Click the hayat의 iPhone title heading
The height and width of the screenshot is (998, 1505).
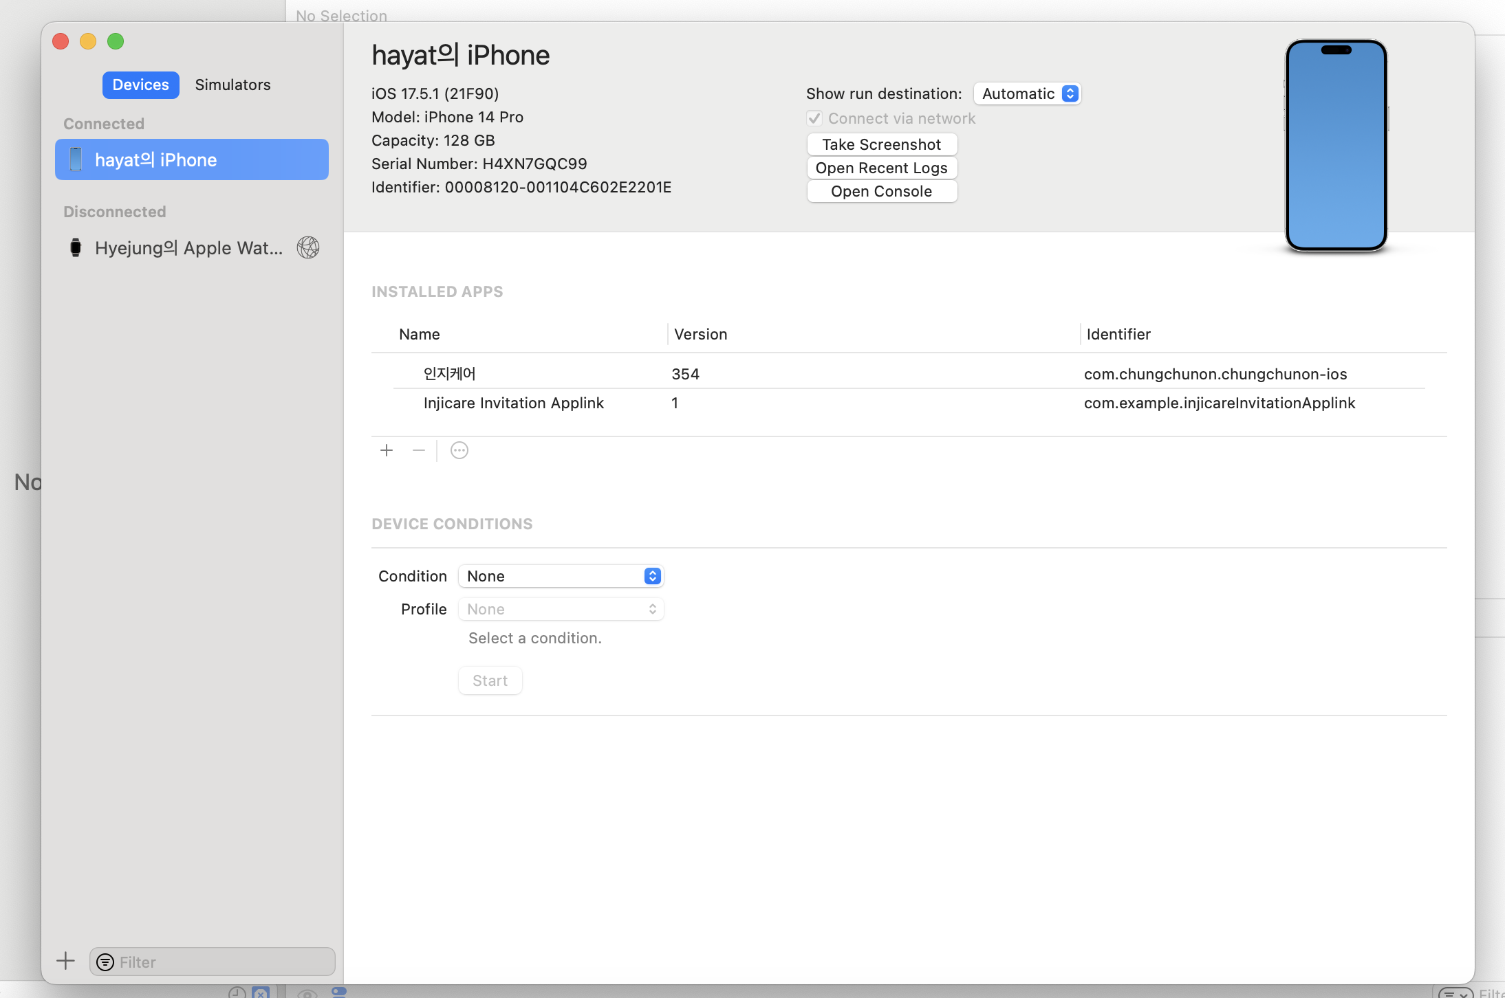coord(461,55)
